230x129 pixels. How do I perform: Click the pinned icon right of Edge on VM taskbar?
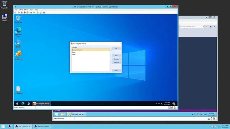pos(29,104)
